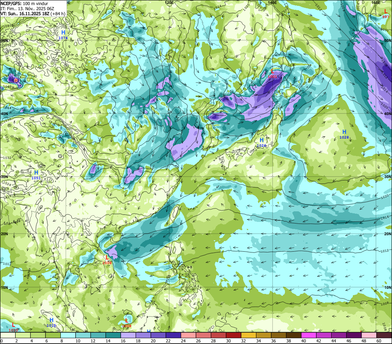This screenshot has height=344, width=392.
Task: Select the H 1051 high pressure marker
Action: pyautogui.click(x=36, y=175)
